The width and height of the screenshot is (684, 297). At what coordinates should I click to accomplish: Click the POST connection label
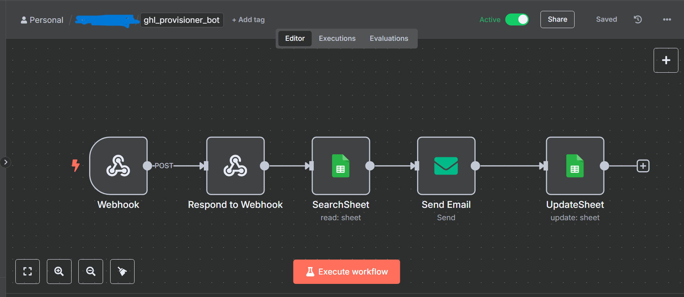click(164, 166)
